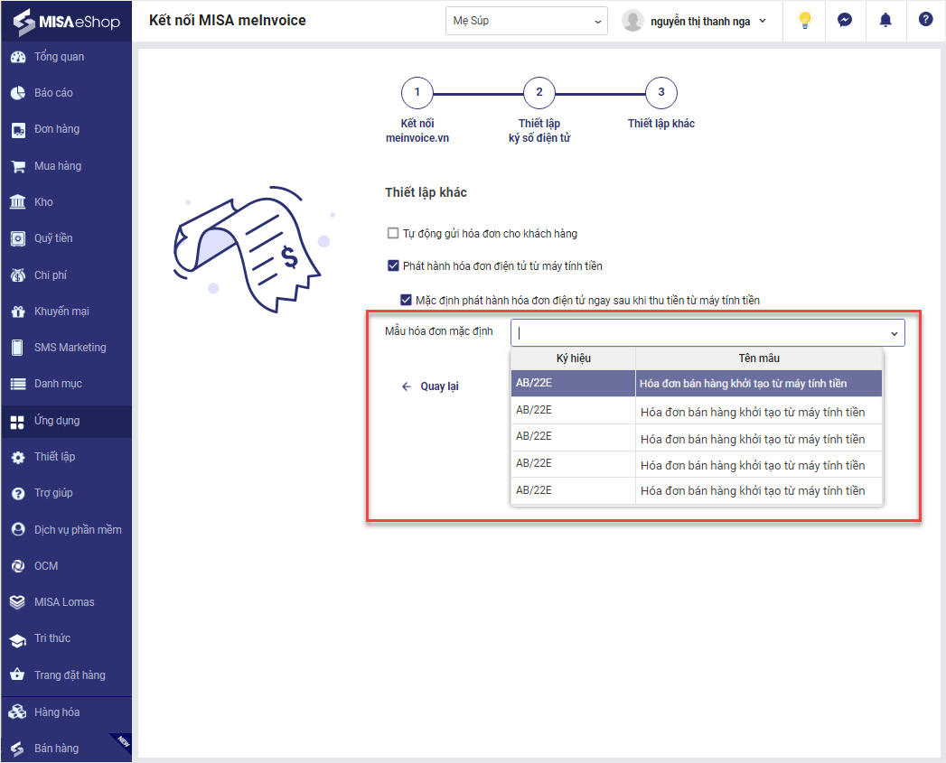Click the Ký hiệu column header

pos(573,358)
